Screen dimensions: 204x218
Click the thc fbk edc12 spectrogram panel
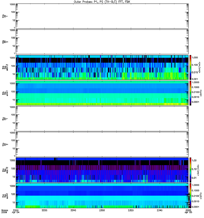(102, 170)
